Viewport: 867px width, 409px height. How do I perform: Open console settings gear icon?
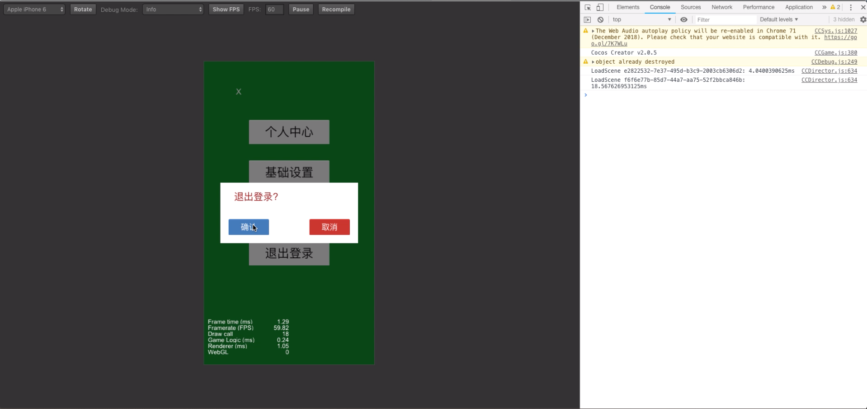click(863, 19)
